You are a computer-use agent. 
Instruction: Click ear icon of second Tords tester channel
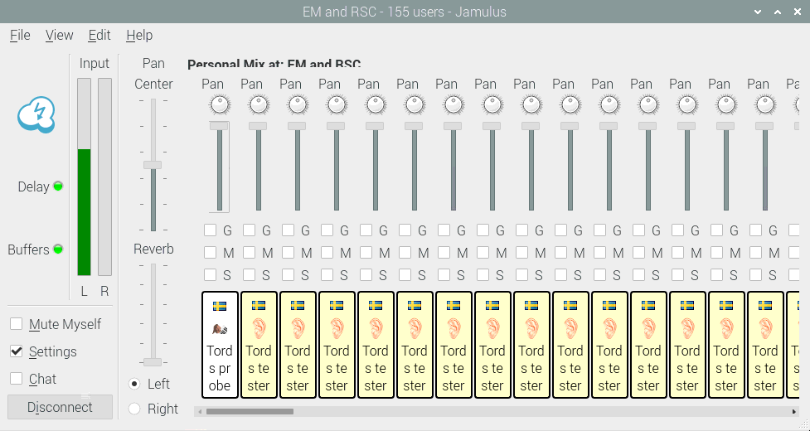pos(298,328)
